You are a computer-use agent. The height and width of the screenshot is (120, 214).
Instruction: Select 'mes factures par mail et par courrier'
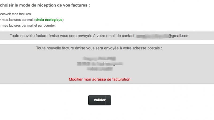[27, 26]
